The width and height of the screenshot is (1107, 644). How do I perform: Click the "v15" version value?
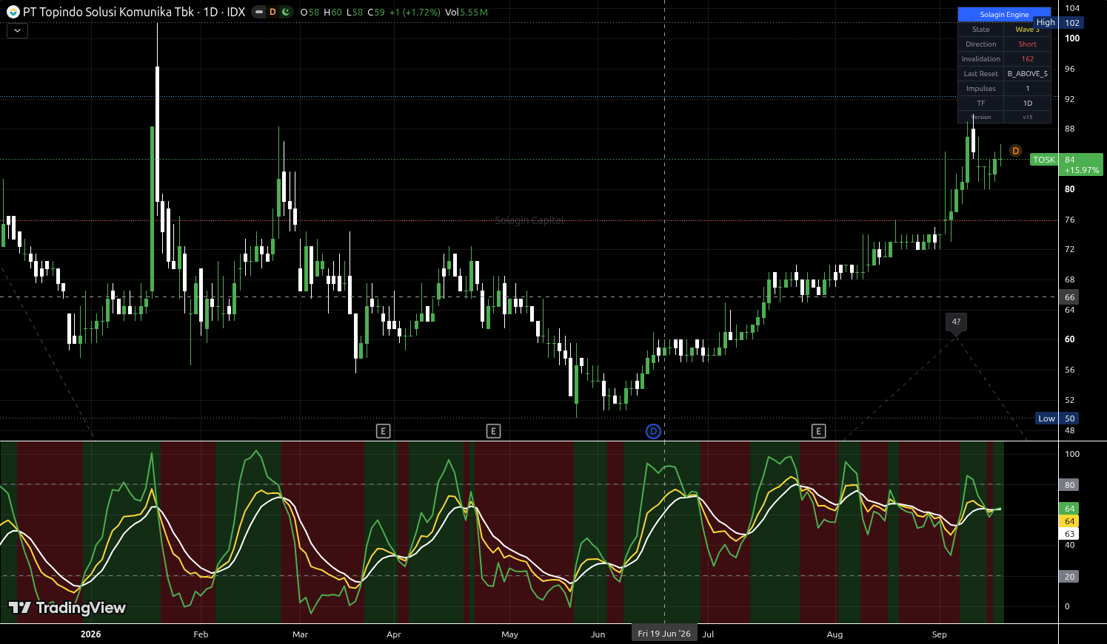click(1028, 117)
